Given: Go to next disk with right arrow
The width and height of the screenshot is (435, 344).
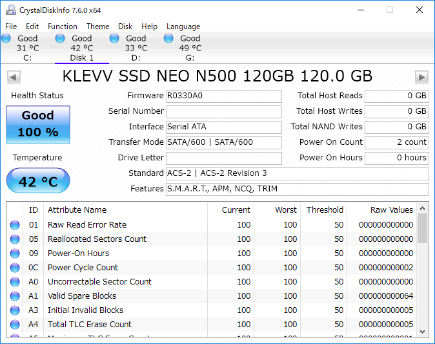Looking at the screenshot, I should [x=421, y=77].
